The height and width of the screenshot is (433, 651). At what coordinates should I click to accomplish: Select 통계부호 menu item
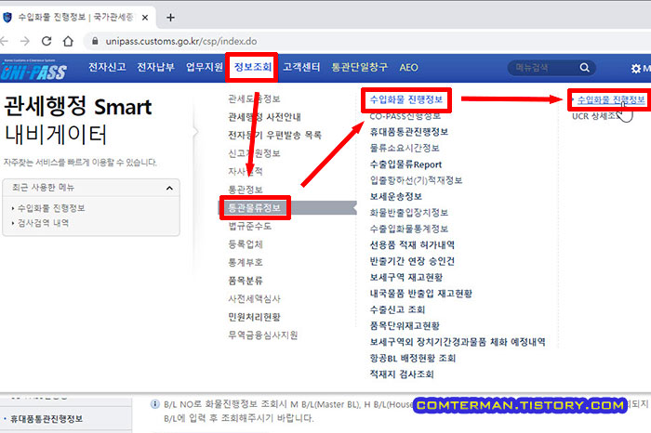click(246, 263)
